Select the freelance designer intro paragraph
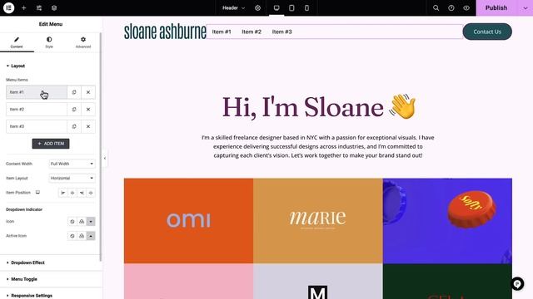The width and height of the screenshot is (533, 299). (x=318, y=146)
